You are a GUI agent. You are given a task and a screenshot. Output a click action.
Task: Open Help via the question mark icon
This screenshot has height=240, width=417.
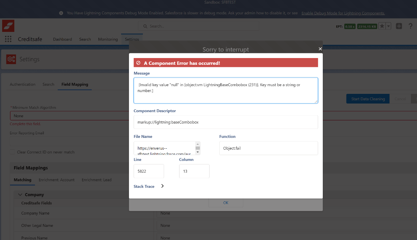coord(411,26)
